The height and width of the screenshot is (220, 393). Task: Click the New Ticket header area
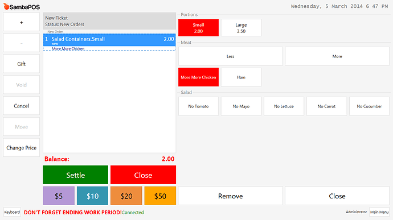pyautogui.click(x=109, y=21)
